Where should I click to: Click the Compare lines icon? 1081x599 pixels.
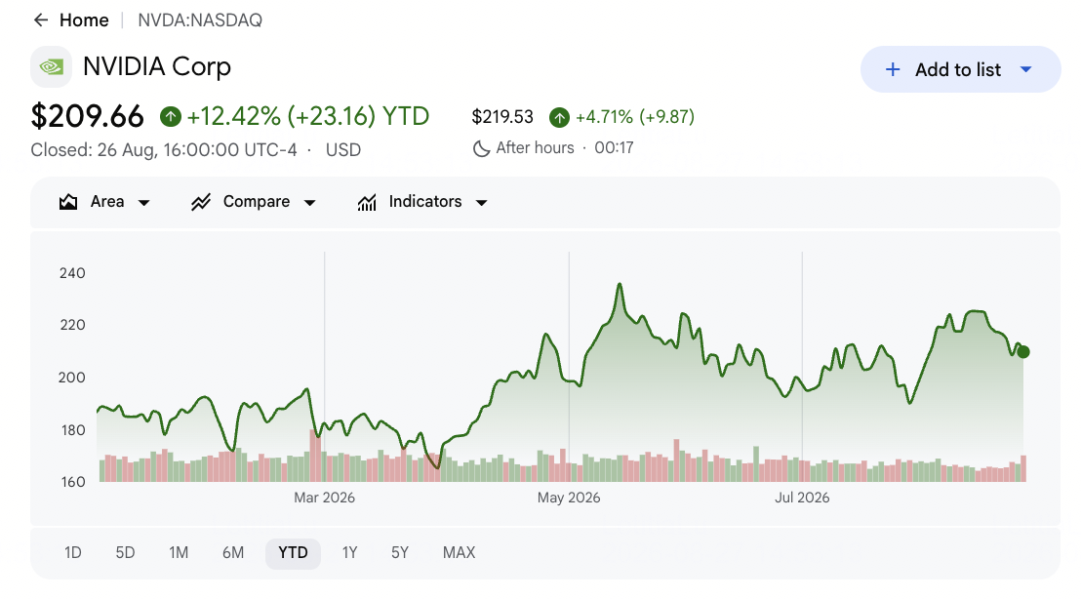click(x=201, y=202)
